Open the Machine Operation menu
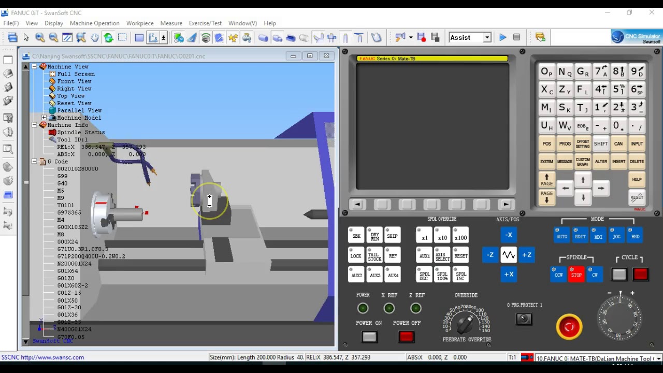Screen dimensions: 663x373 (x=95, y=23)
